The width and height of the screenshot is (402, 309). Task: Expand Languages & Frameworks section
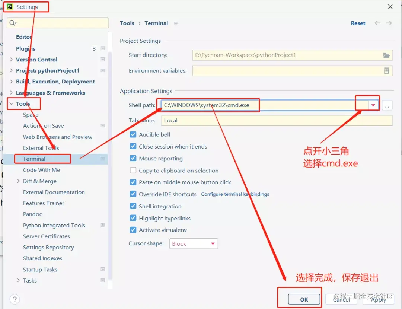click(x=11, y=93)
